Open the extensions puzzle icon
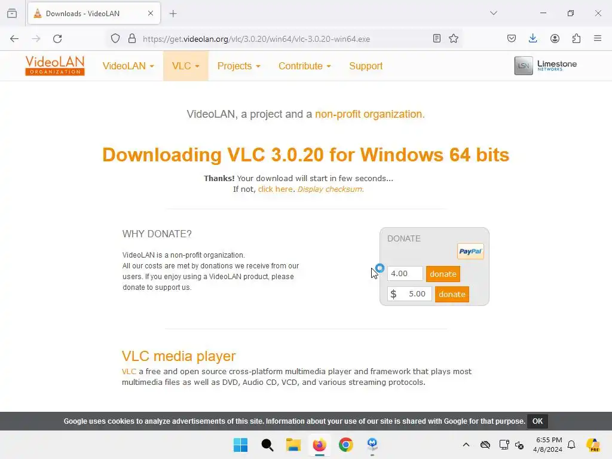This screenshot has height=459, width=612. click(576, 39)
